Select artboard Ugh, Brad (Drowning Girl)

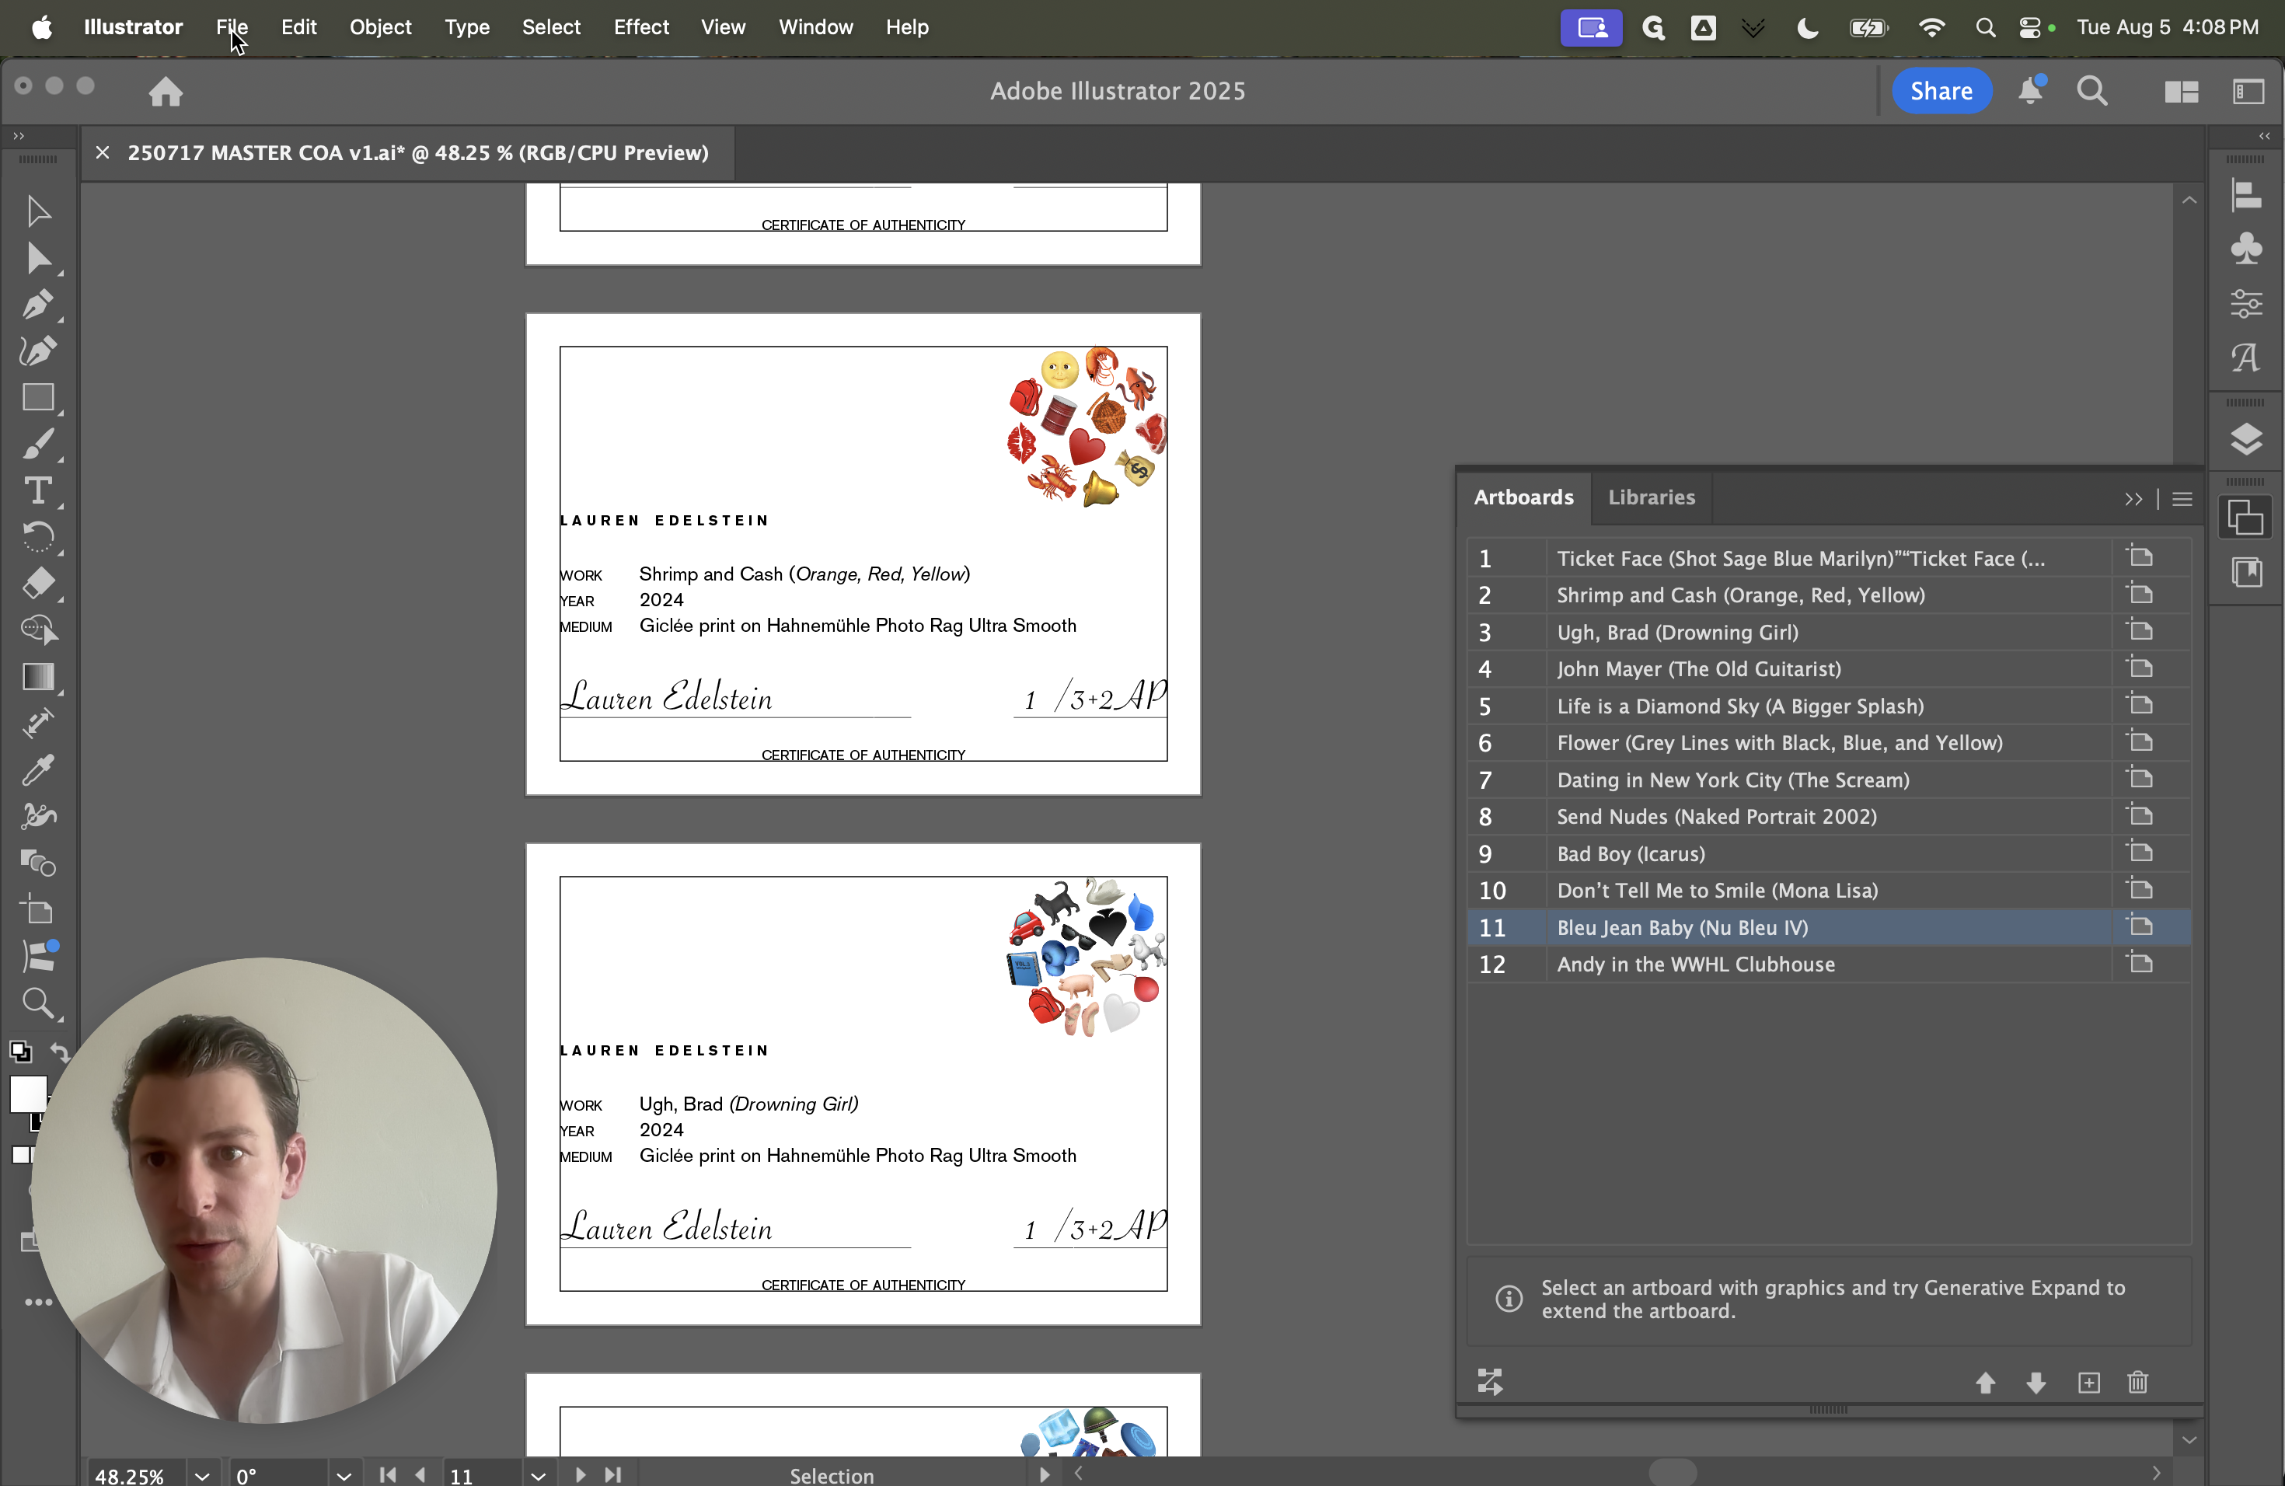[x=1829, y=632]
